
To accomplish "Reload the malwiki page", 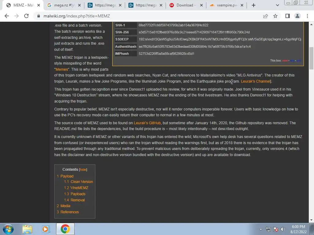I will coord(26,16).
